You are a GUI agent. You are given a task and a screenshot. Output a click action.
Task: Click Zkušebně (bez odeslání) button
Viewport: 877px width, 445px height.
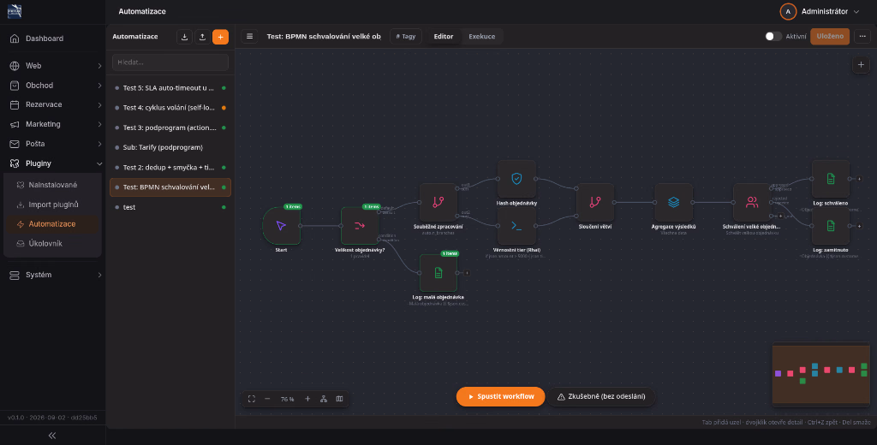[601, 396]
